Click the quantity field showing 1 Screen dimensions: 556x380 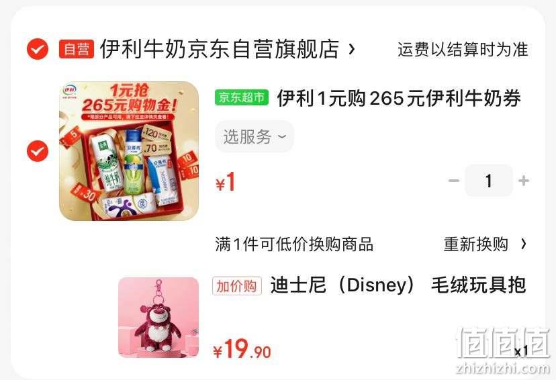pyautogui.click(x=489, y=181)
